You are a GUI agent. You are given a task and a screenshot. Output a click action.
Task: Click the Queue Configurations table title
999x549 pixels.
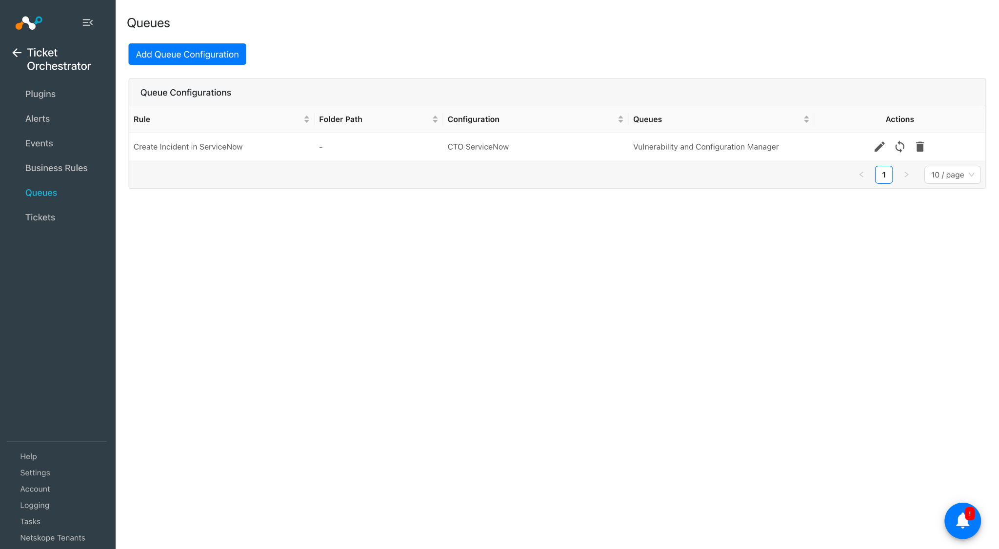coord(186,93)
